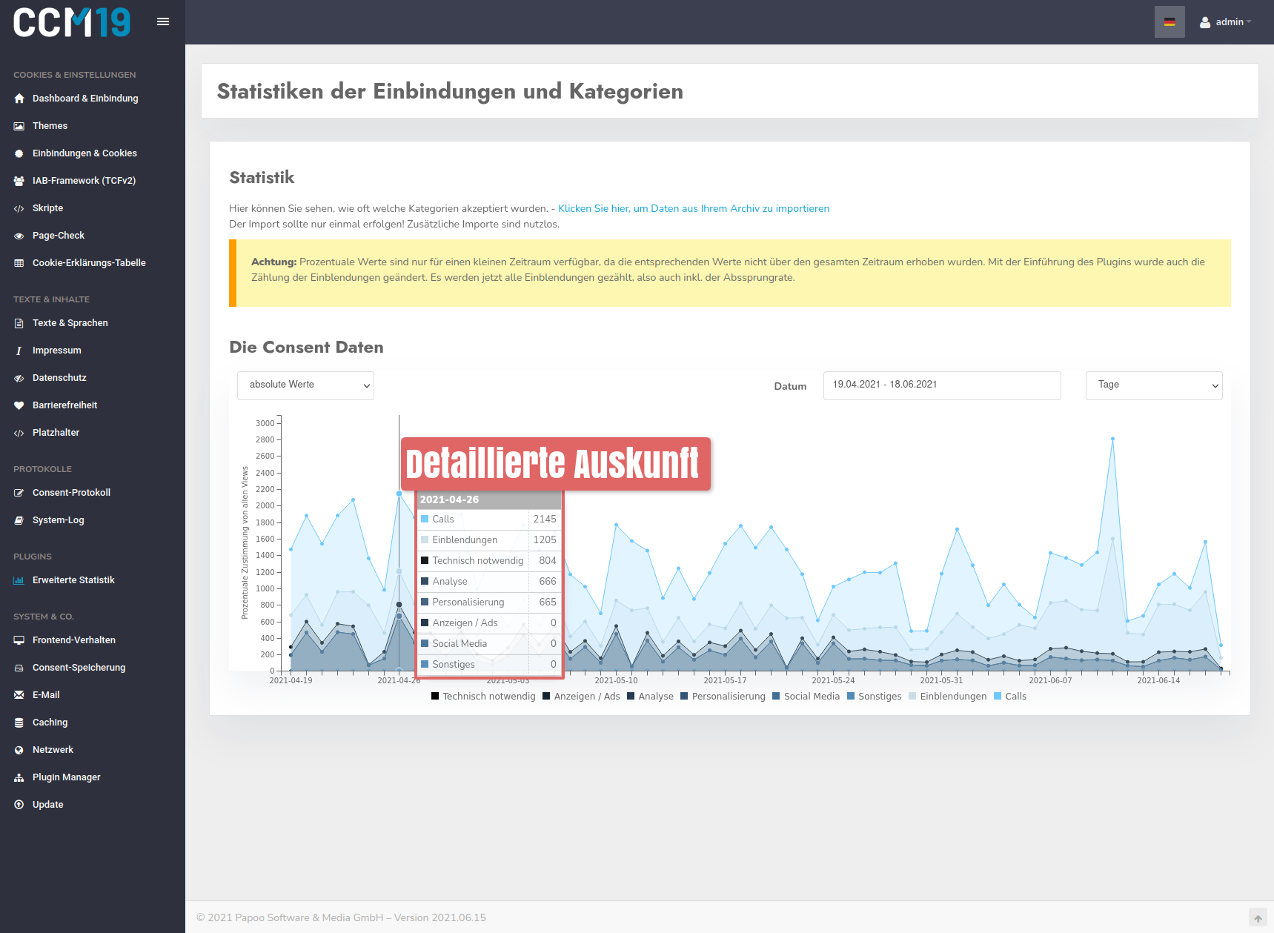Viewport: 1274px width, 933px height.
Task: Toggle Anzeigen / Ads series in chart legend
Action: pyautogui.click(x=581, y=697)
